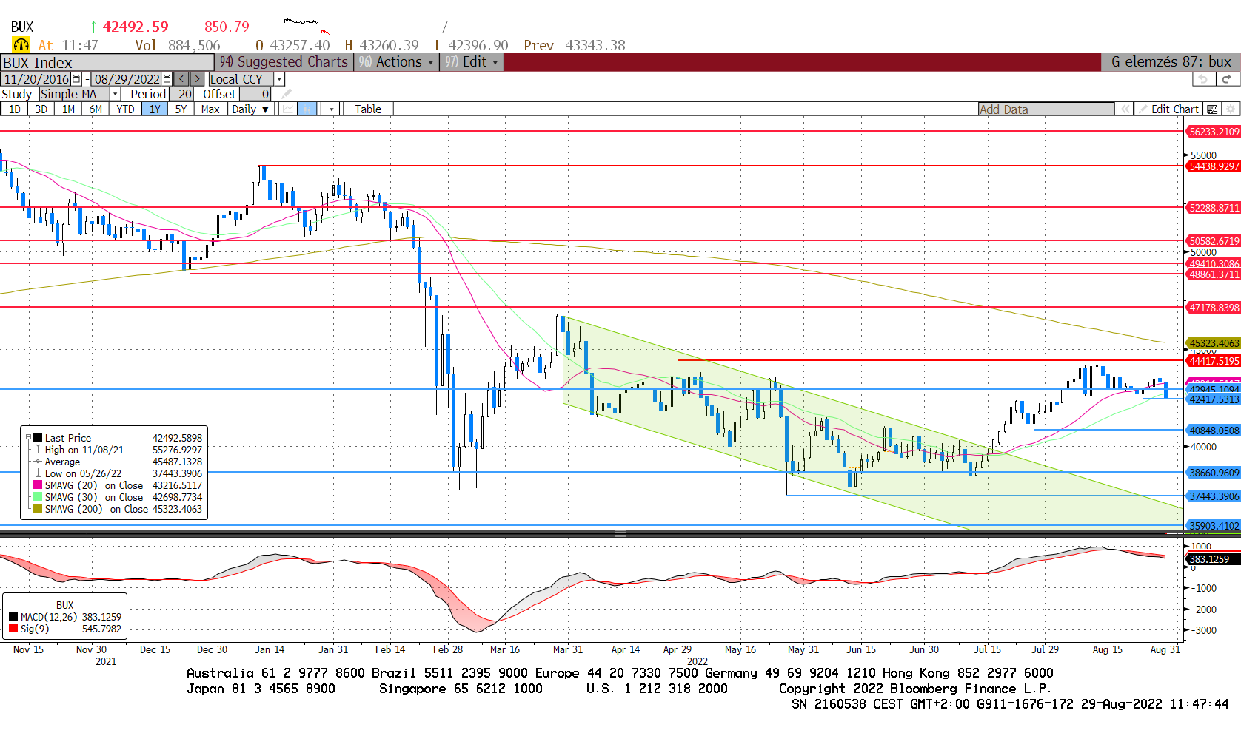
Task: Click the SMAVG (20) magenta color swatch
Action: tap(38, 485)
